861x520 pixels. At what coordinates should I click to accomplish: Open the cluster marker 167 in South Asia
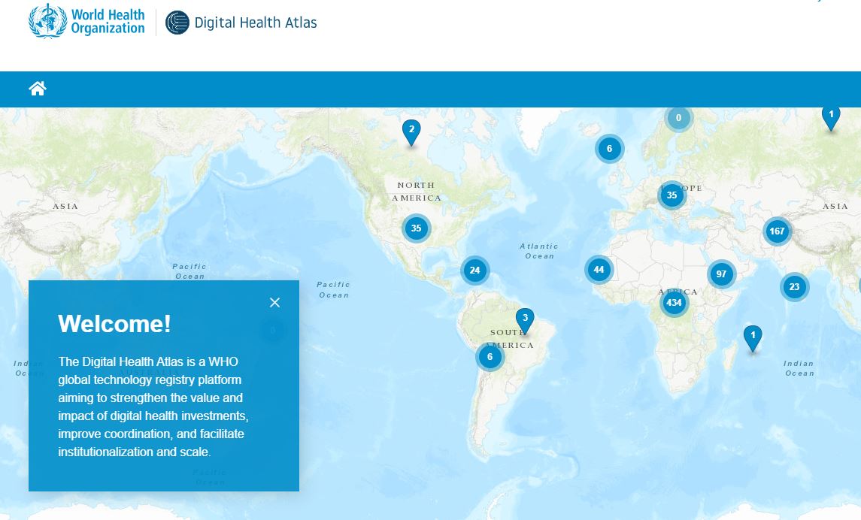coord(777,231)
